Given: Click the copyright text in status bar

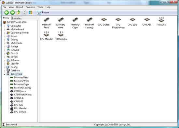Looking at the screenshot, I should click(x=113, y=124).
